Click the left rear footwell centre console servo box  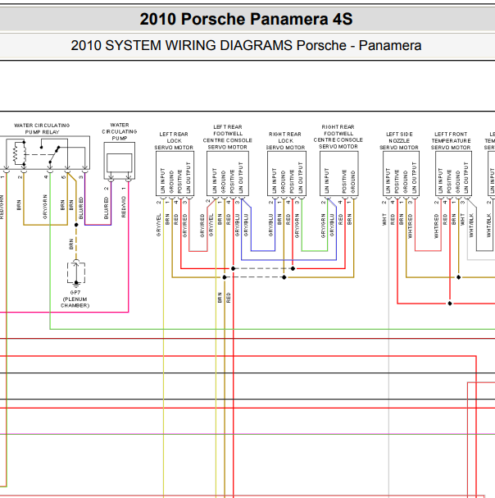(228, 173)
